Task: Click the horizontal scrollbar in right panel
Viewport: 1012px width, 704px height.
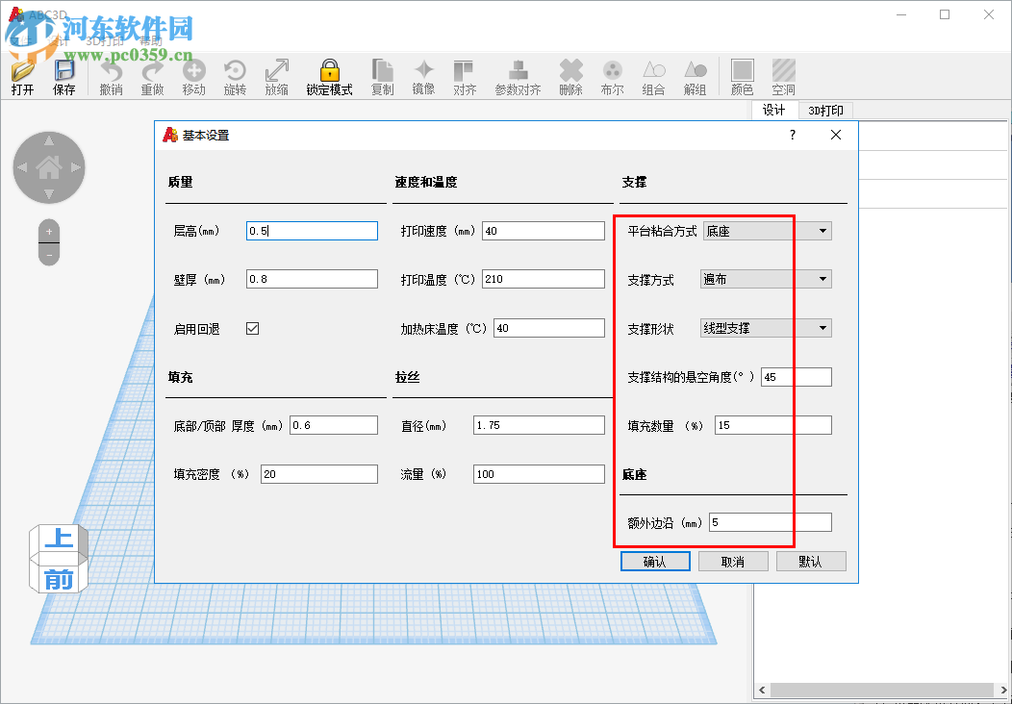Action: tap(881, 690)
